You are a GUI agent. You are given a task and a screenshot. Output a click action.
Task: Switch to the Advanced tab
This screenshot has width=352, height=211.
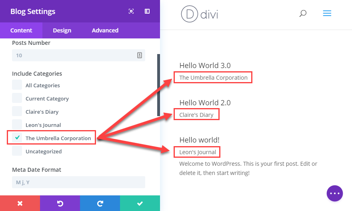(x=105, y=30)
